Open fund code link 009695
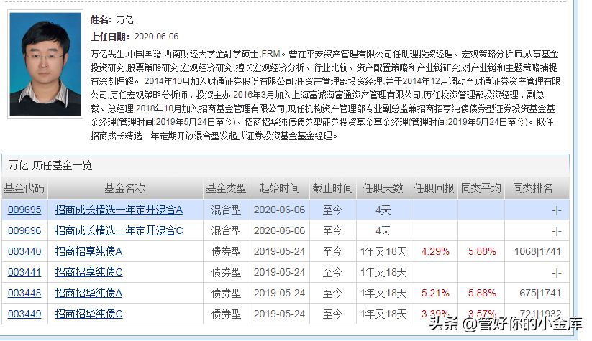This screenshot has height=341, width=592. (24, 210)
